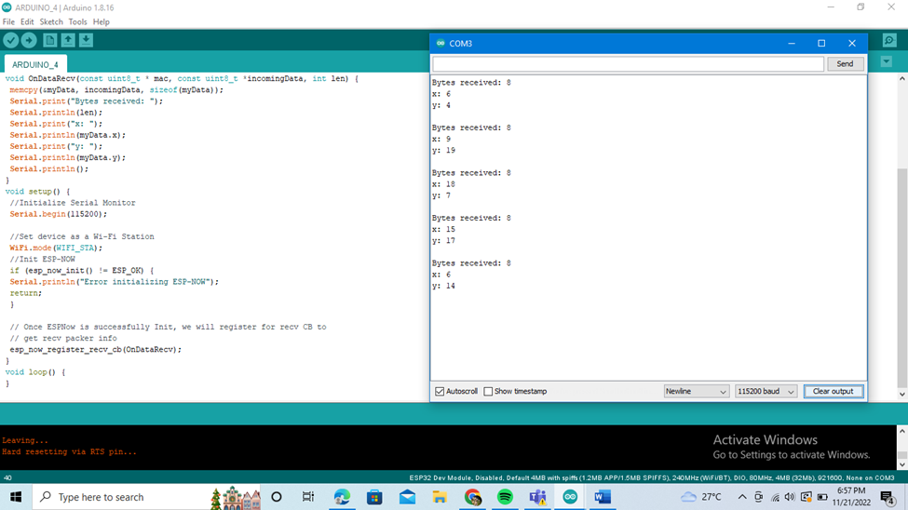
Task: Click the esp_now_register_recv_cb code line
Action: [x=96, y=349]
